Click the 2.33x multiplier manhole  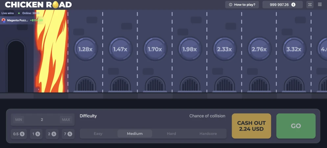coord(224,49)
